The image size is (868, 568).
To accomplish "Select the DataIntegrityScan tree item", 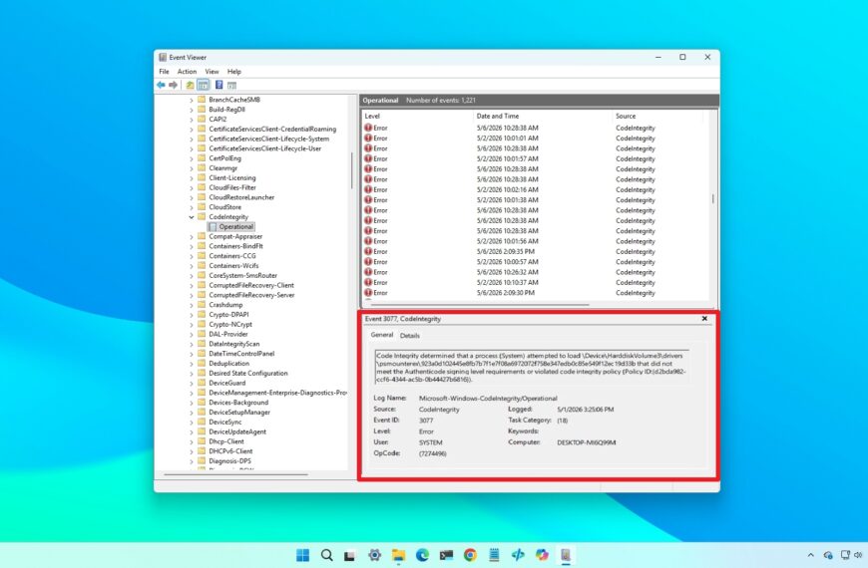I will (x=233, y=344).
